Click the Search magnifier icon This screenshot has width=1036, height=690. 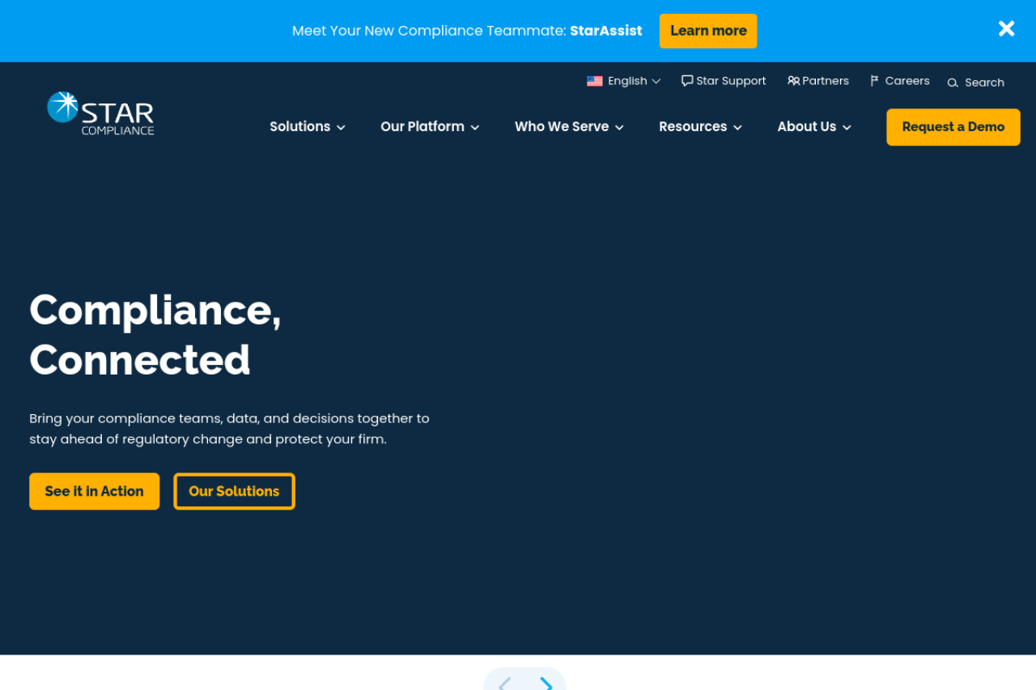[x=953, y=83]
